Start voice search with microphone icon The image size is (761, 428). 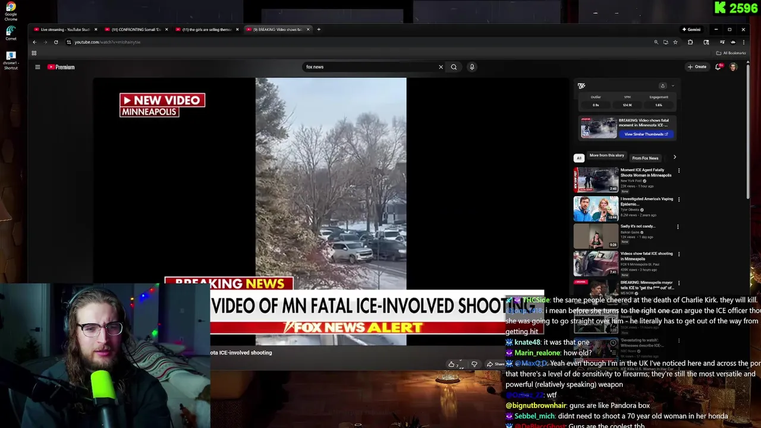(472, 67)
